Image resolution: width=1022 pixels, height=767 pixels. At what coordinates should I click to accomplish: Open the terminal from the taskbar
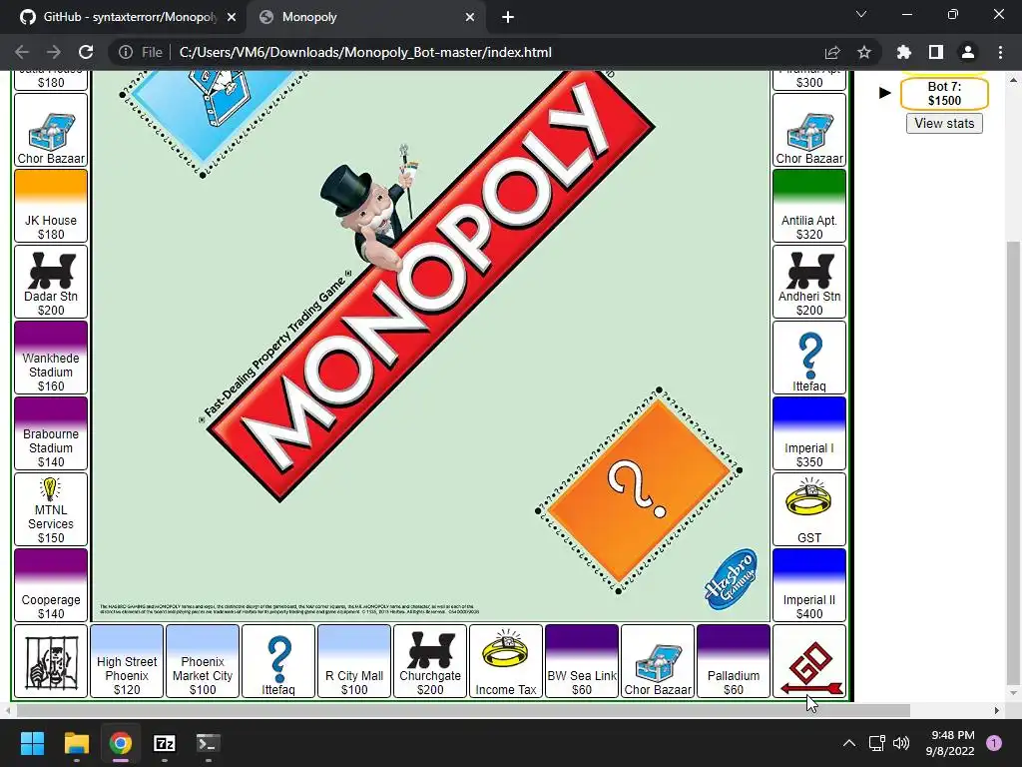(x=208, y=743)
